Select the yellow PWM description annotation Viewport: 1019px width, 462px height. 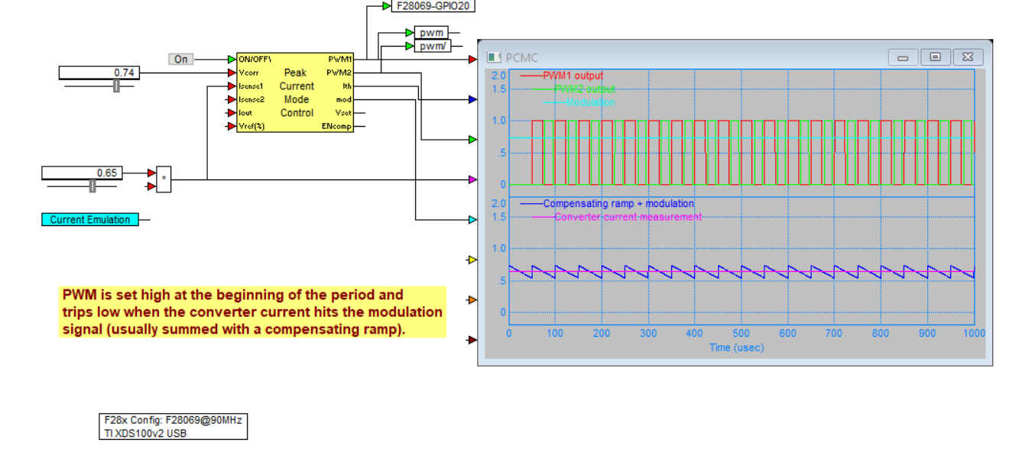click(x=252, y=312)
